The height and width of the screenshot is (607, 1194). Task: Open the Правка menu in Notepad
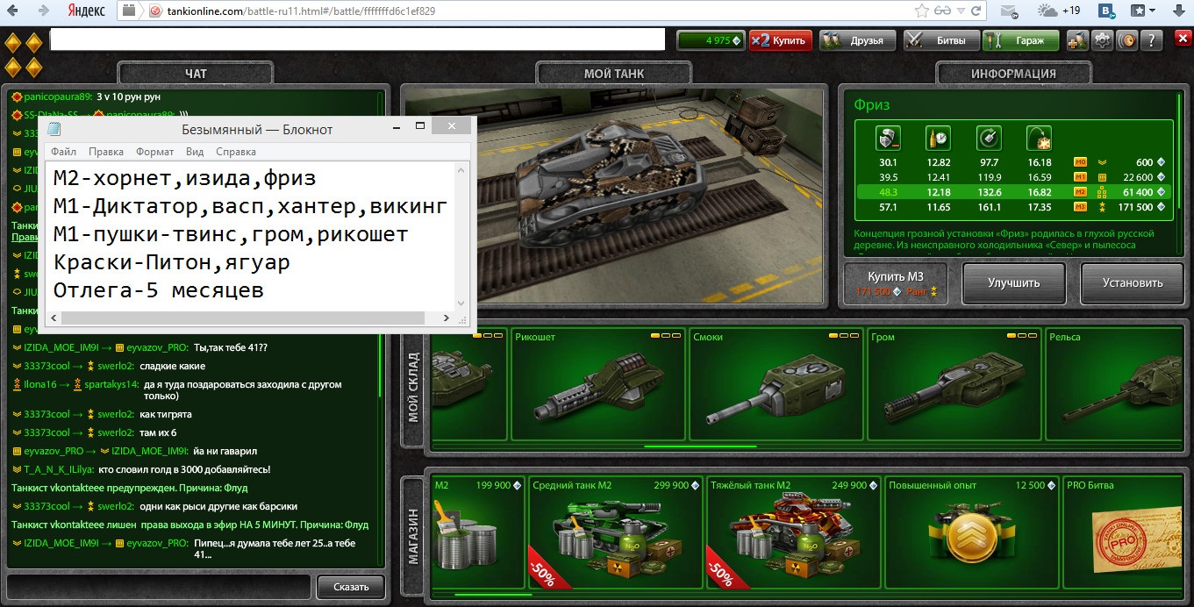click(x=106, y=152)
